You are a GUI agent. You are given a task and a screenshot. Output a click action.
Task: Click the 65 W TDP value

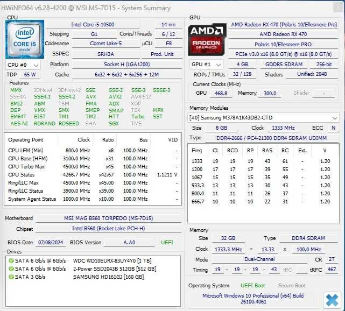(x=30, y=75)
